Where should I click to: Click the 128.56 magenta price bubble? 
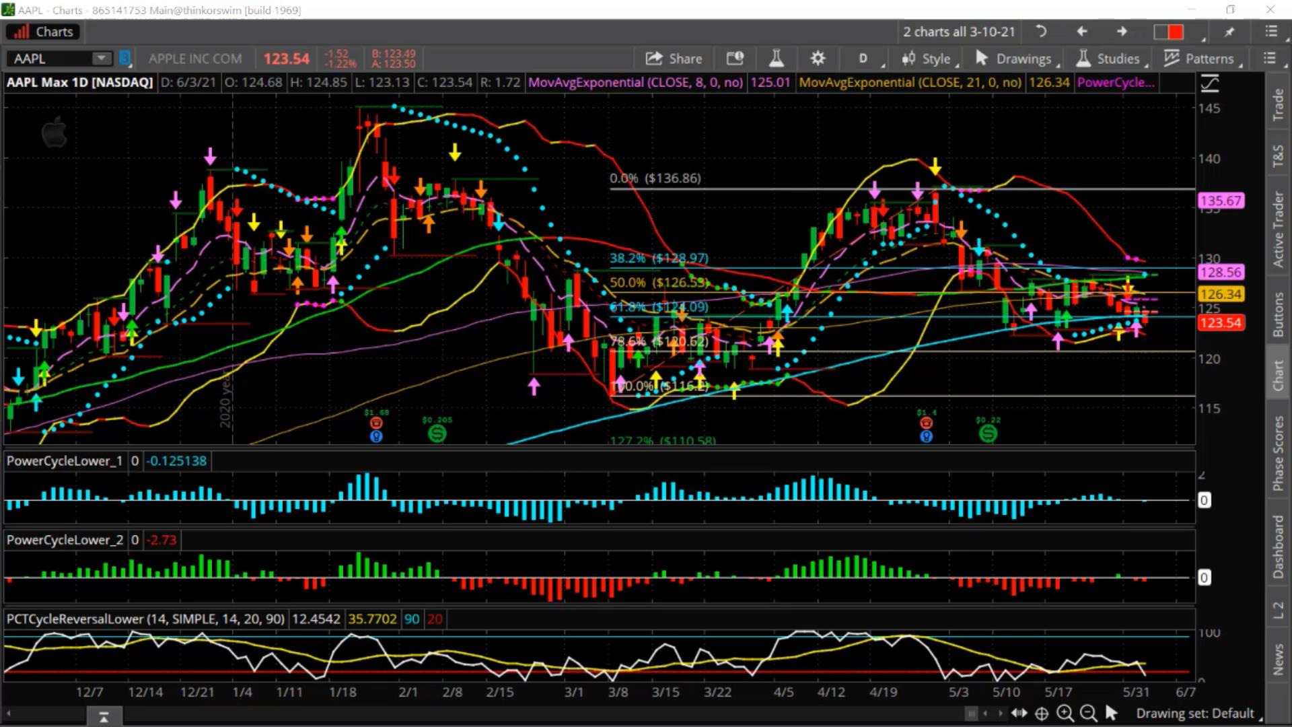point(1221,272)
